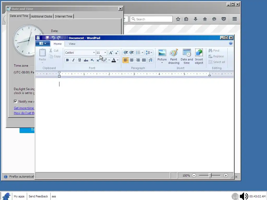Viewport: 267px width, 200px height.
Task: Toggle Notify me checkbox in Date and Time
Action: (15, 101)
